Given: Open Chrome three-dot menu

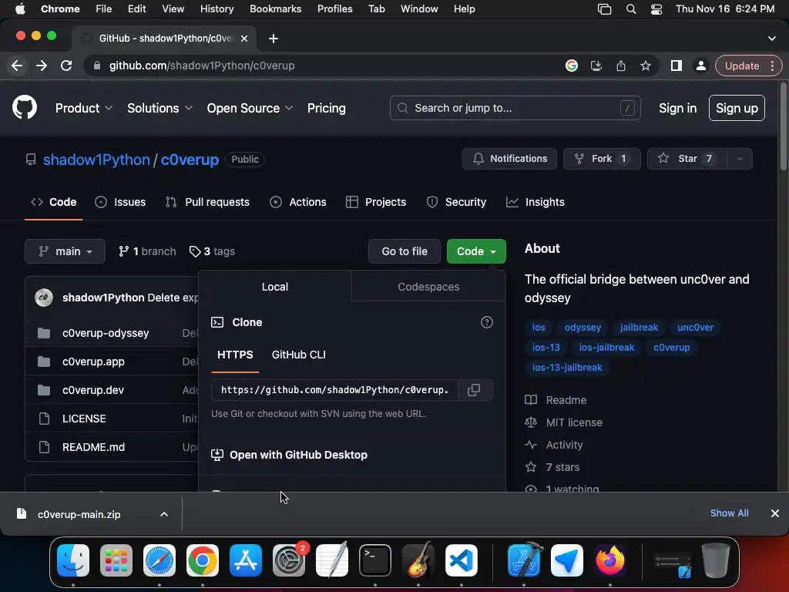Looking at the screenshot, I should (772, 66).
